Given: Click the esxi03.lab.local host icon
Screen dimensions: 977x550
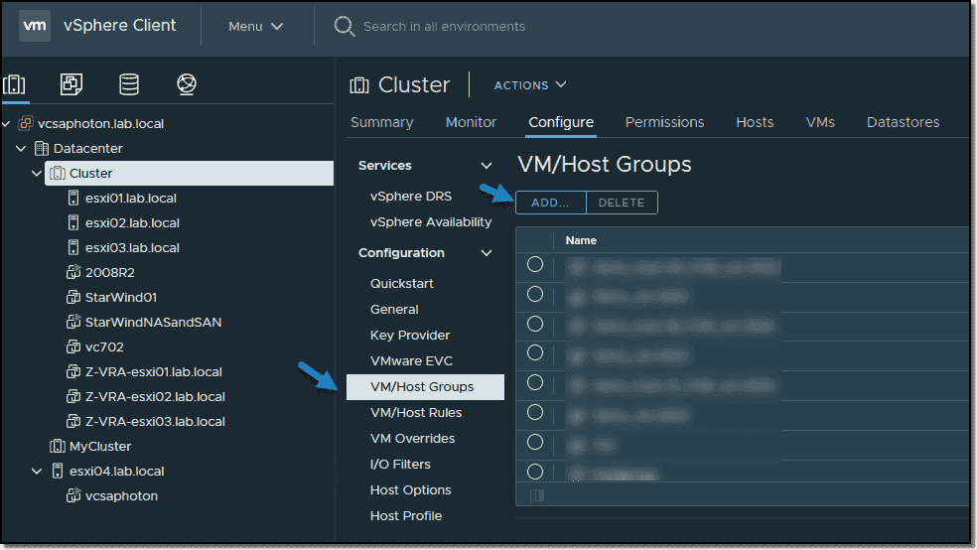Looking at the screenshot, I should tap(73, 248).
